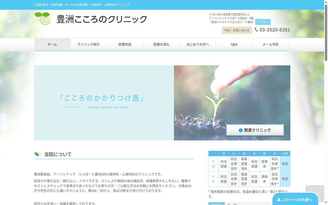Click the アクセス button

(x=263, y=22)
